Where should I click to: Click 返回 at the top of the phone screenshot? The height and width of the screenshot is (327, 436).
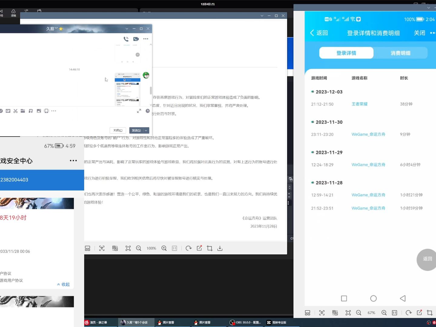319,33
